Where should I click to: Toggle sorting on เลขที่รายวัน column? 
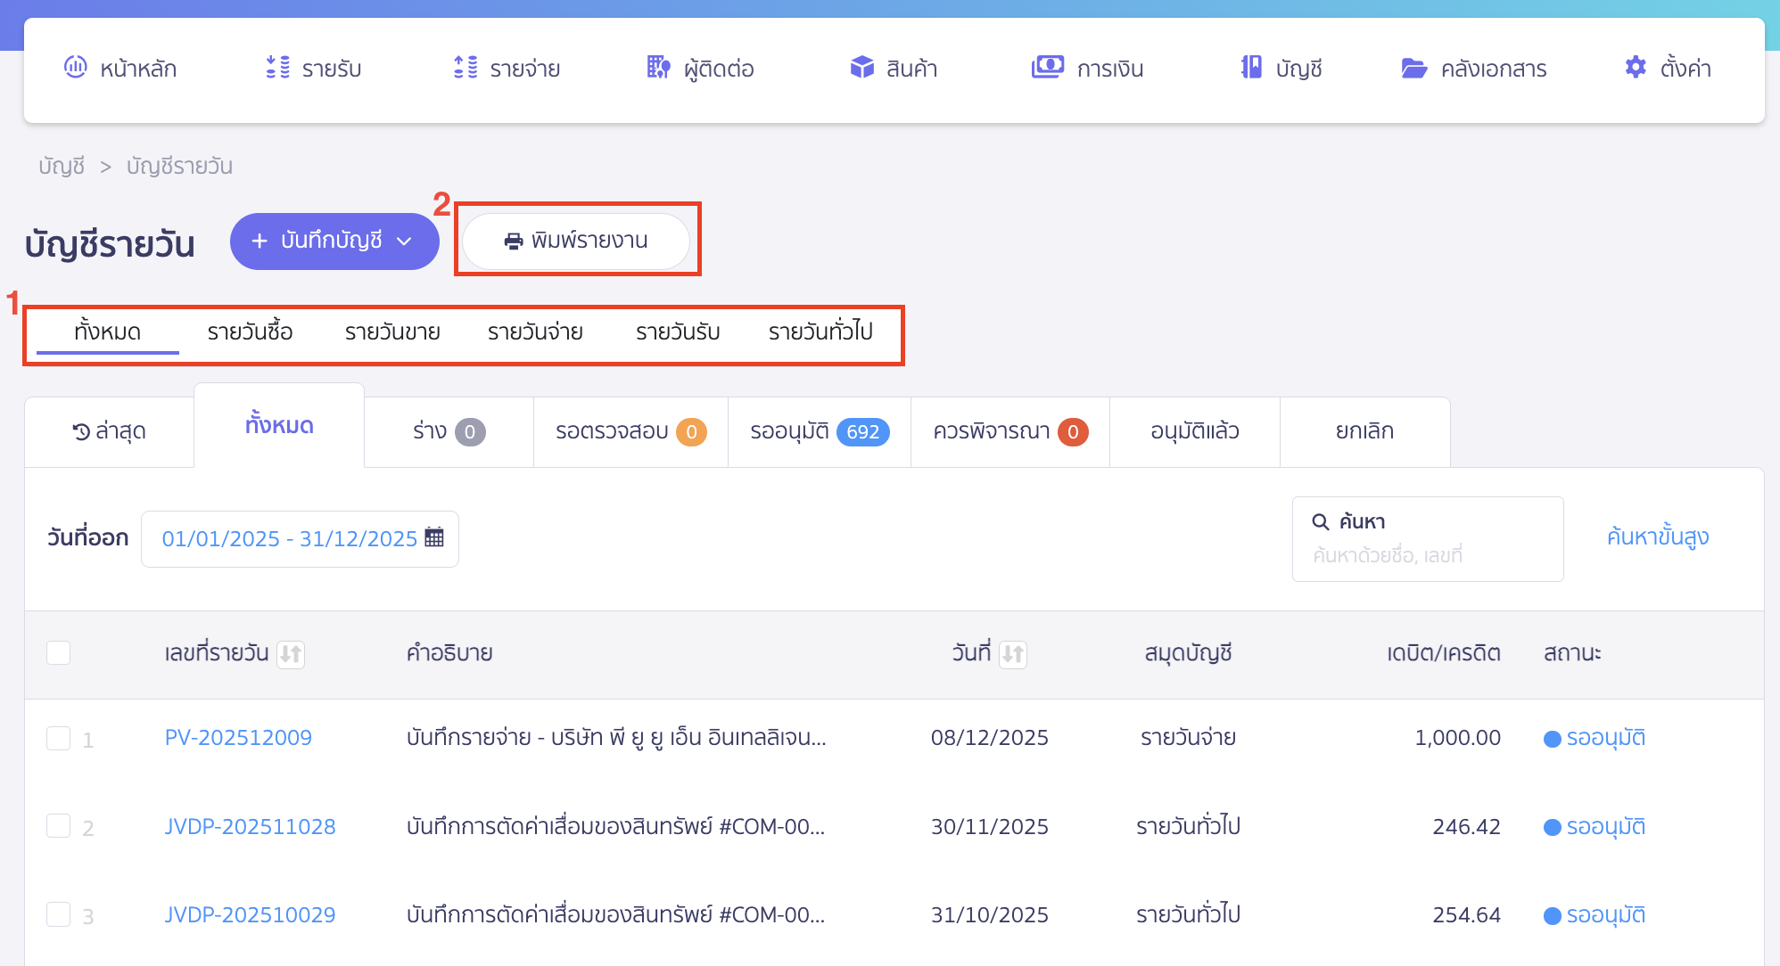[292, 653]
